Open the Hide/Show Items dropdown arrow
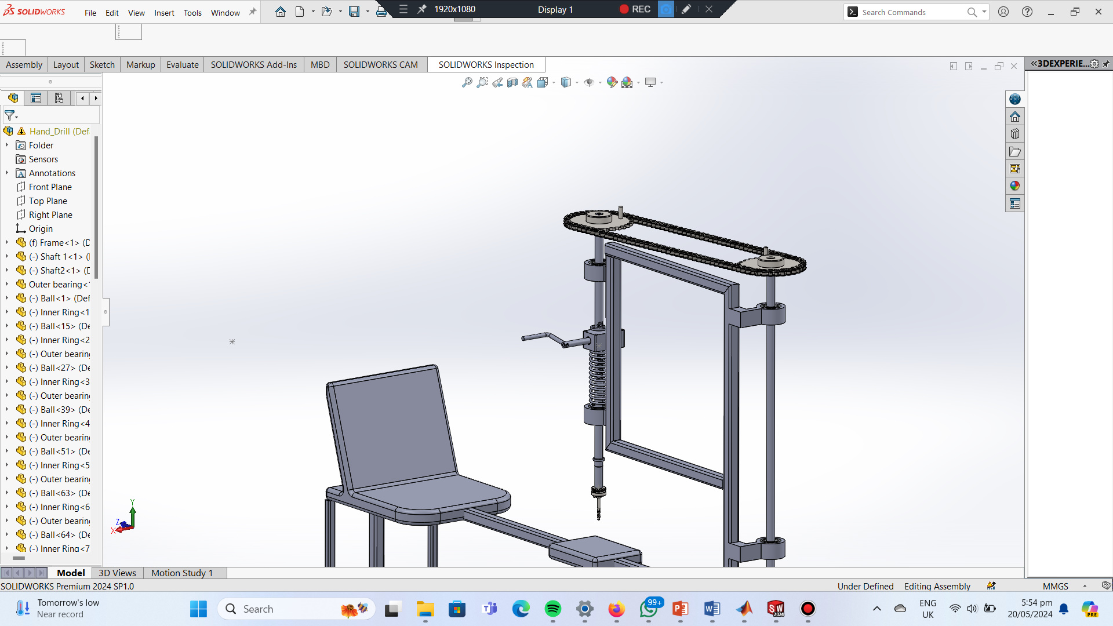The image size is (1113, 626). (x=600, y=82)
